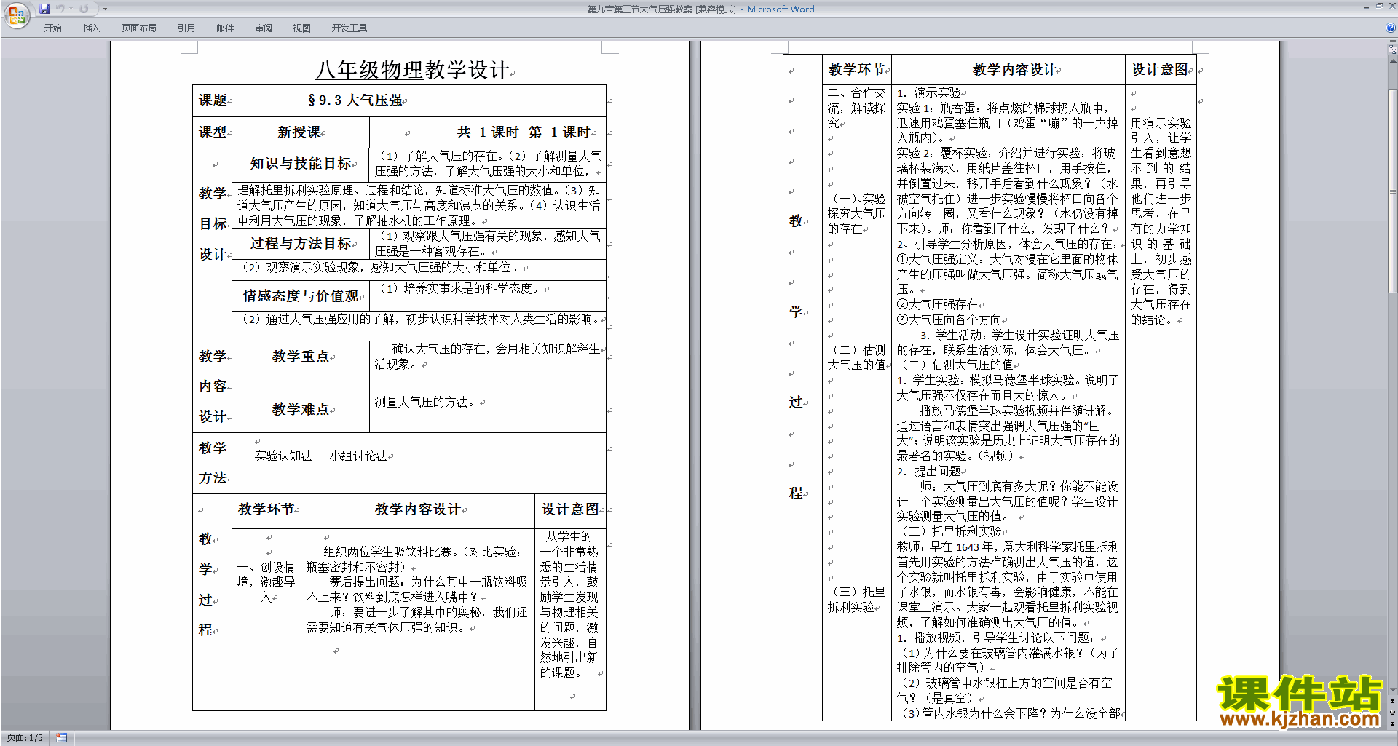Click 教学内容设计 header on page one
The width and height of the screenshot is (1398, 746).
417,509
